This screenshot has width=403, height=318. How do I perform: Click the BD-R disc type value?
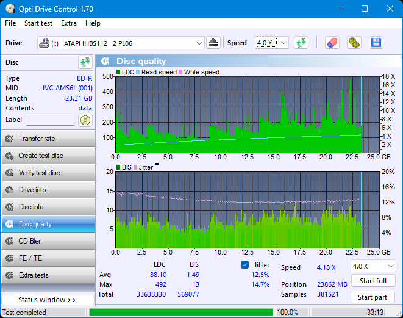[x=85, y=78]
